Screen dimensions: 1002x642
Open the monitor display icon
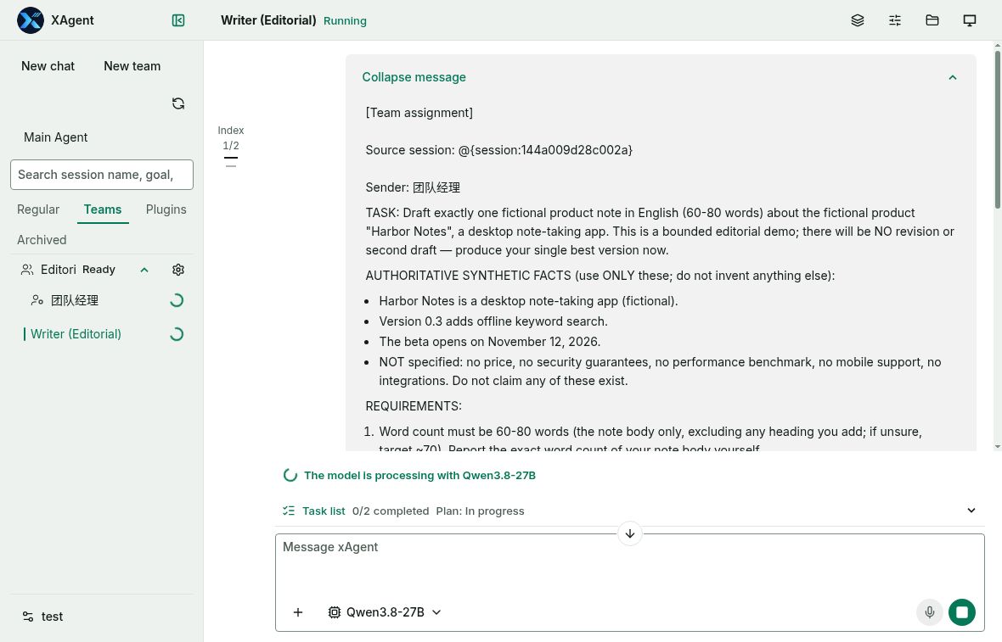[x=970, y=20]
